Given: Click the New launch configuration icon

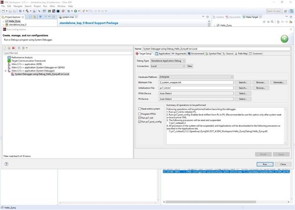Looking at the screenshot, I should click(x=5, y=48).
